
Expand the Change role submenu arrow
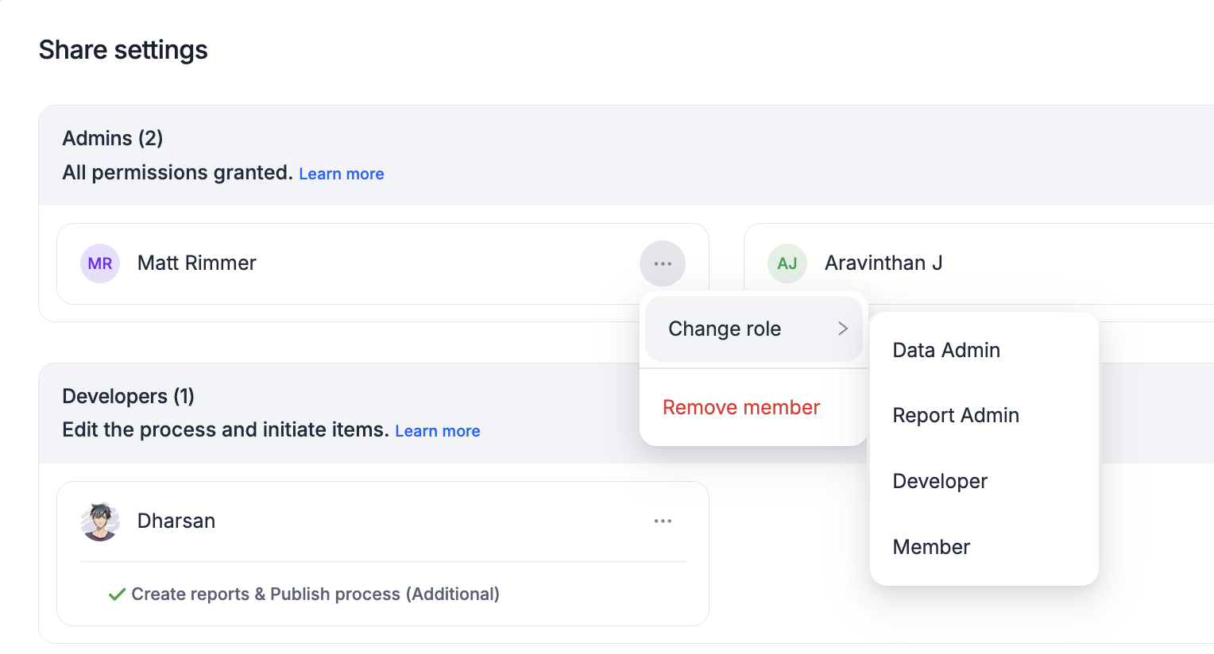point(843,329)
